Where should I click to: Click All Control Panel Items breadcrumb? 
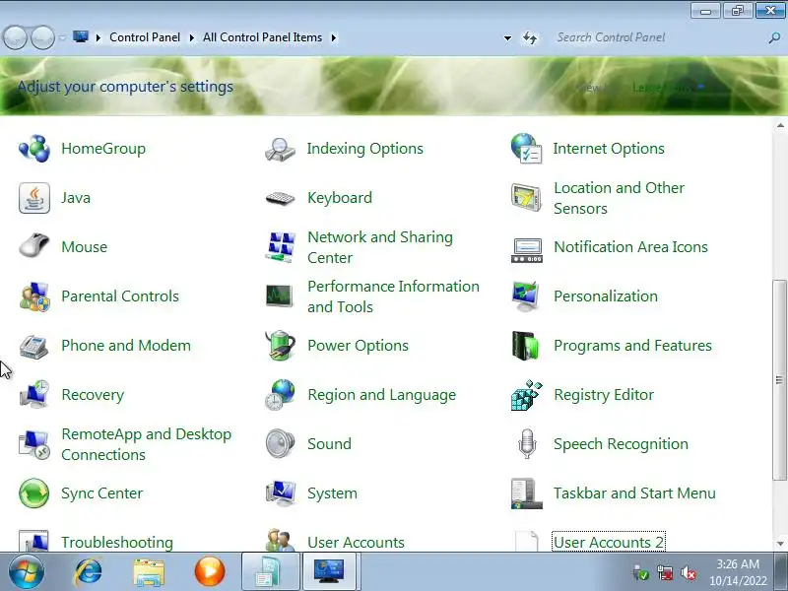(x=262, y=37)
